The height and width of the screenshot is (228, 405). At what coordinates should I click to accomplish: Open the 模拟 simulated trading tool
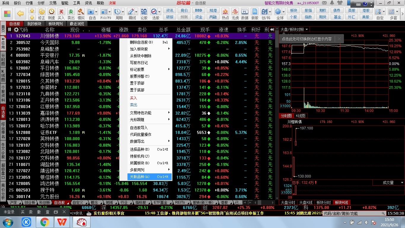point(82,12)
